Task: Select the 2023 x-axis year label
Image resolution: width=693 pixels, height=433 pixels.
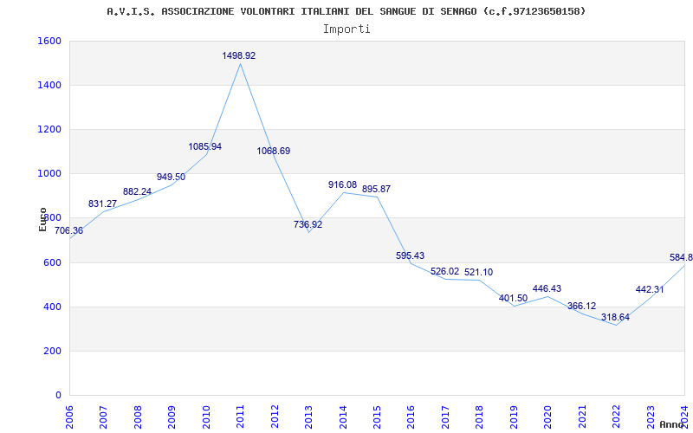Action: pyautogui.click(x=651, y=417)
